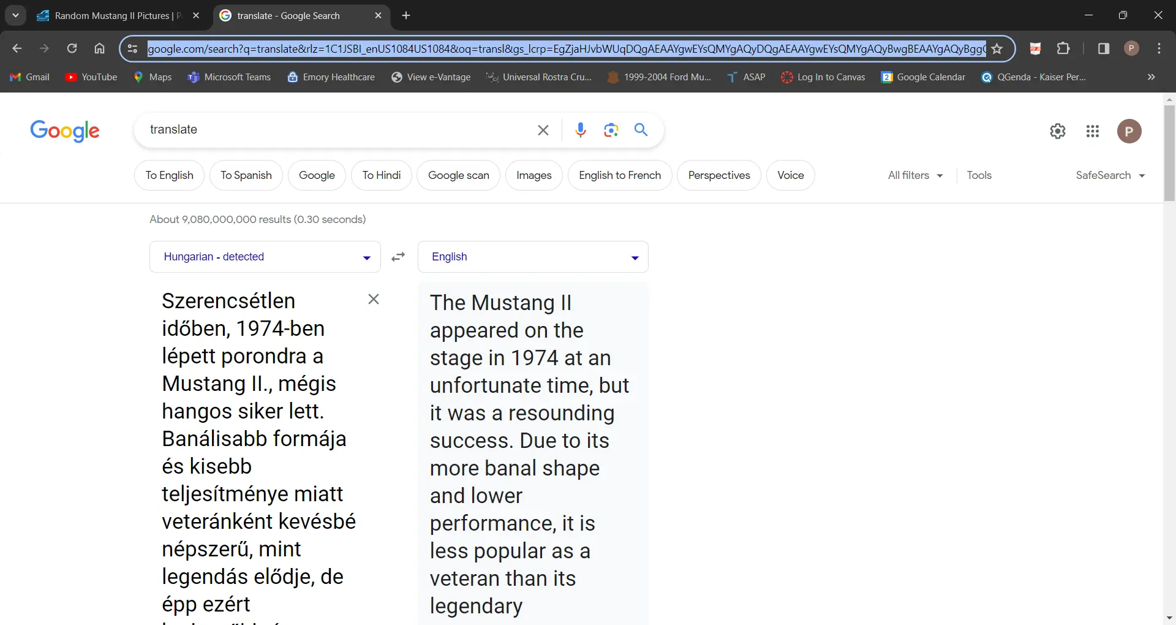Viewport: 1176px width, 625px height.
Task: Click the Google logo
Action: pos(65,131)
